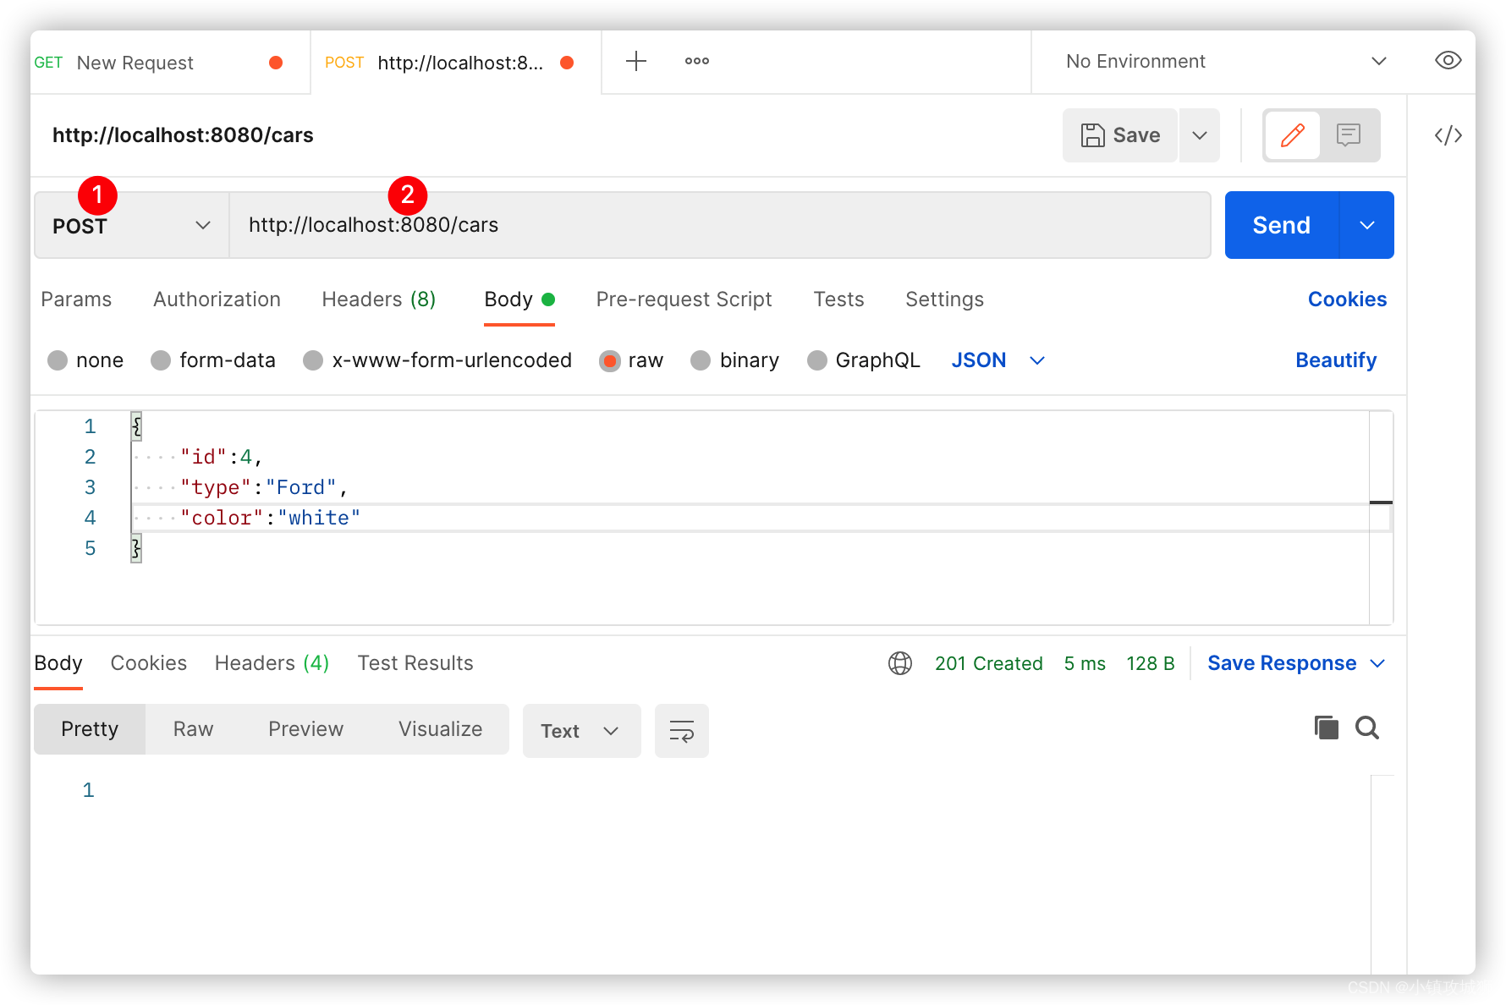1506x1005 pixels.
Task: Open the Tests tab
Action: coord(838,299)
